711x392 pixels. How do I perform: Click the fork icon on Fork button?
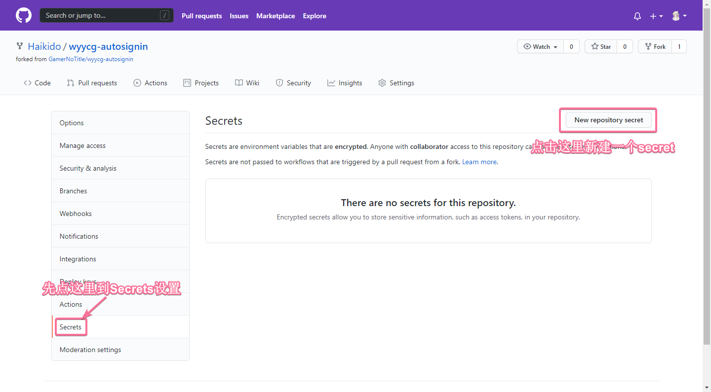click(x=648, y=46)
